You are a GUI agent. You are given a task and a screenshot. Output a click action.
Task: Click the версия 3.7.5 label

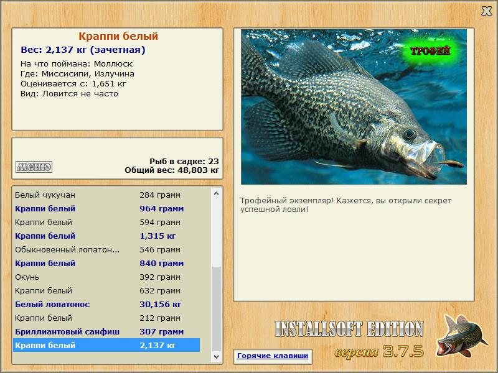point(379,351)
